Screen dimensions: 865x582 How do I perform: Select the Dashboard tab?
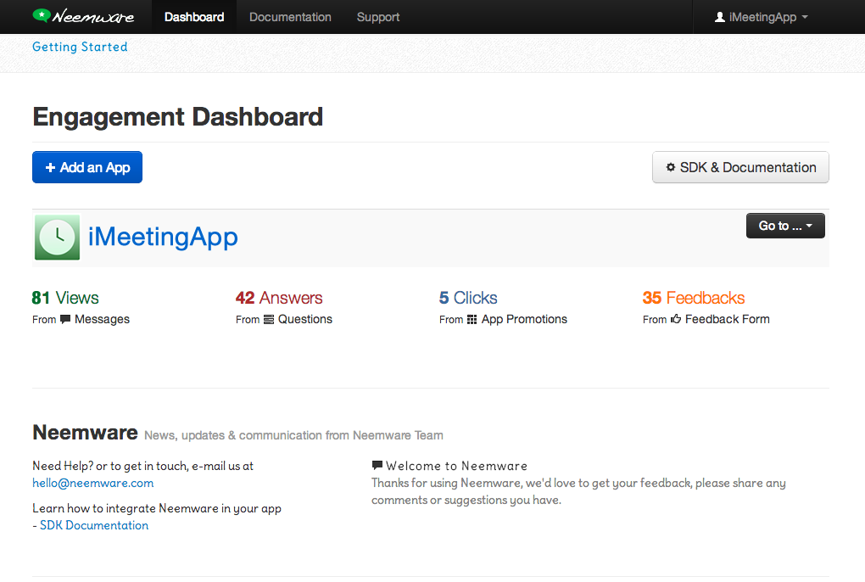pyautogui.click(x=194, y=17)
